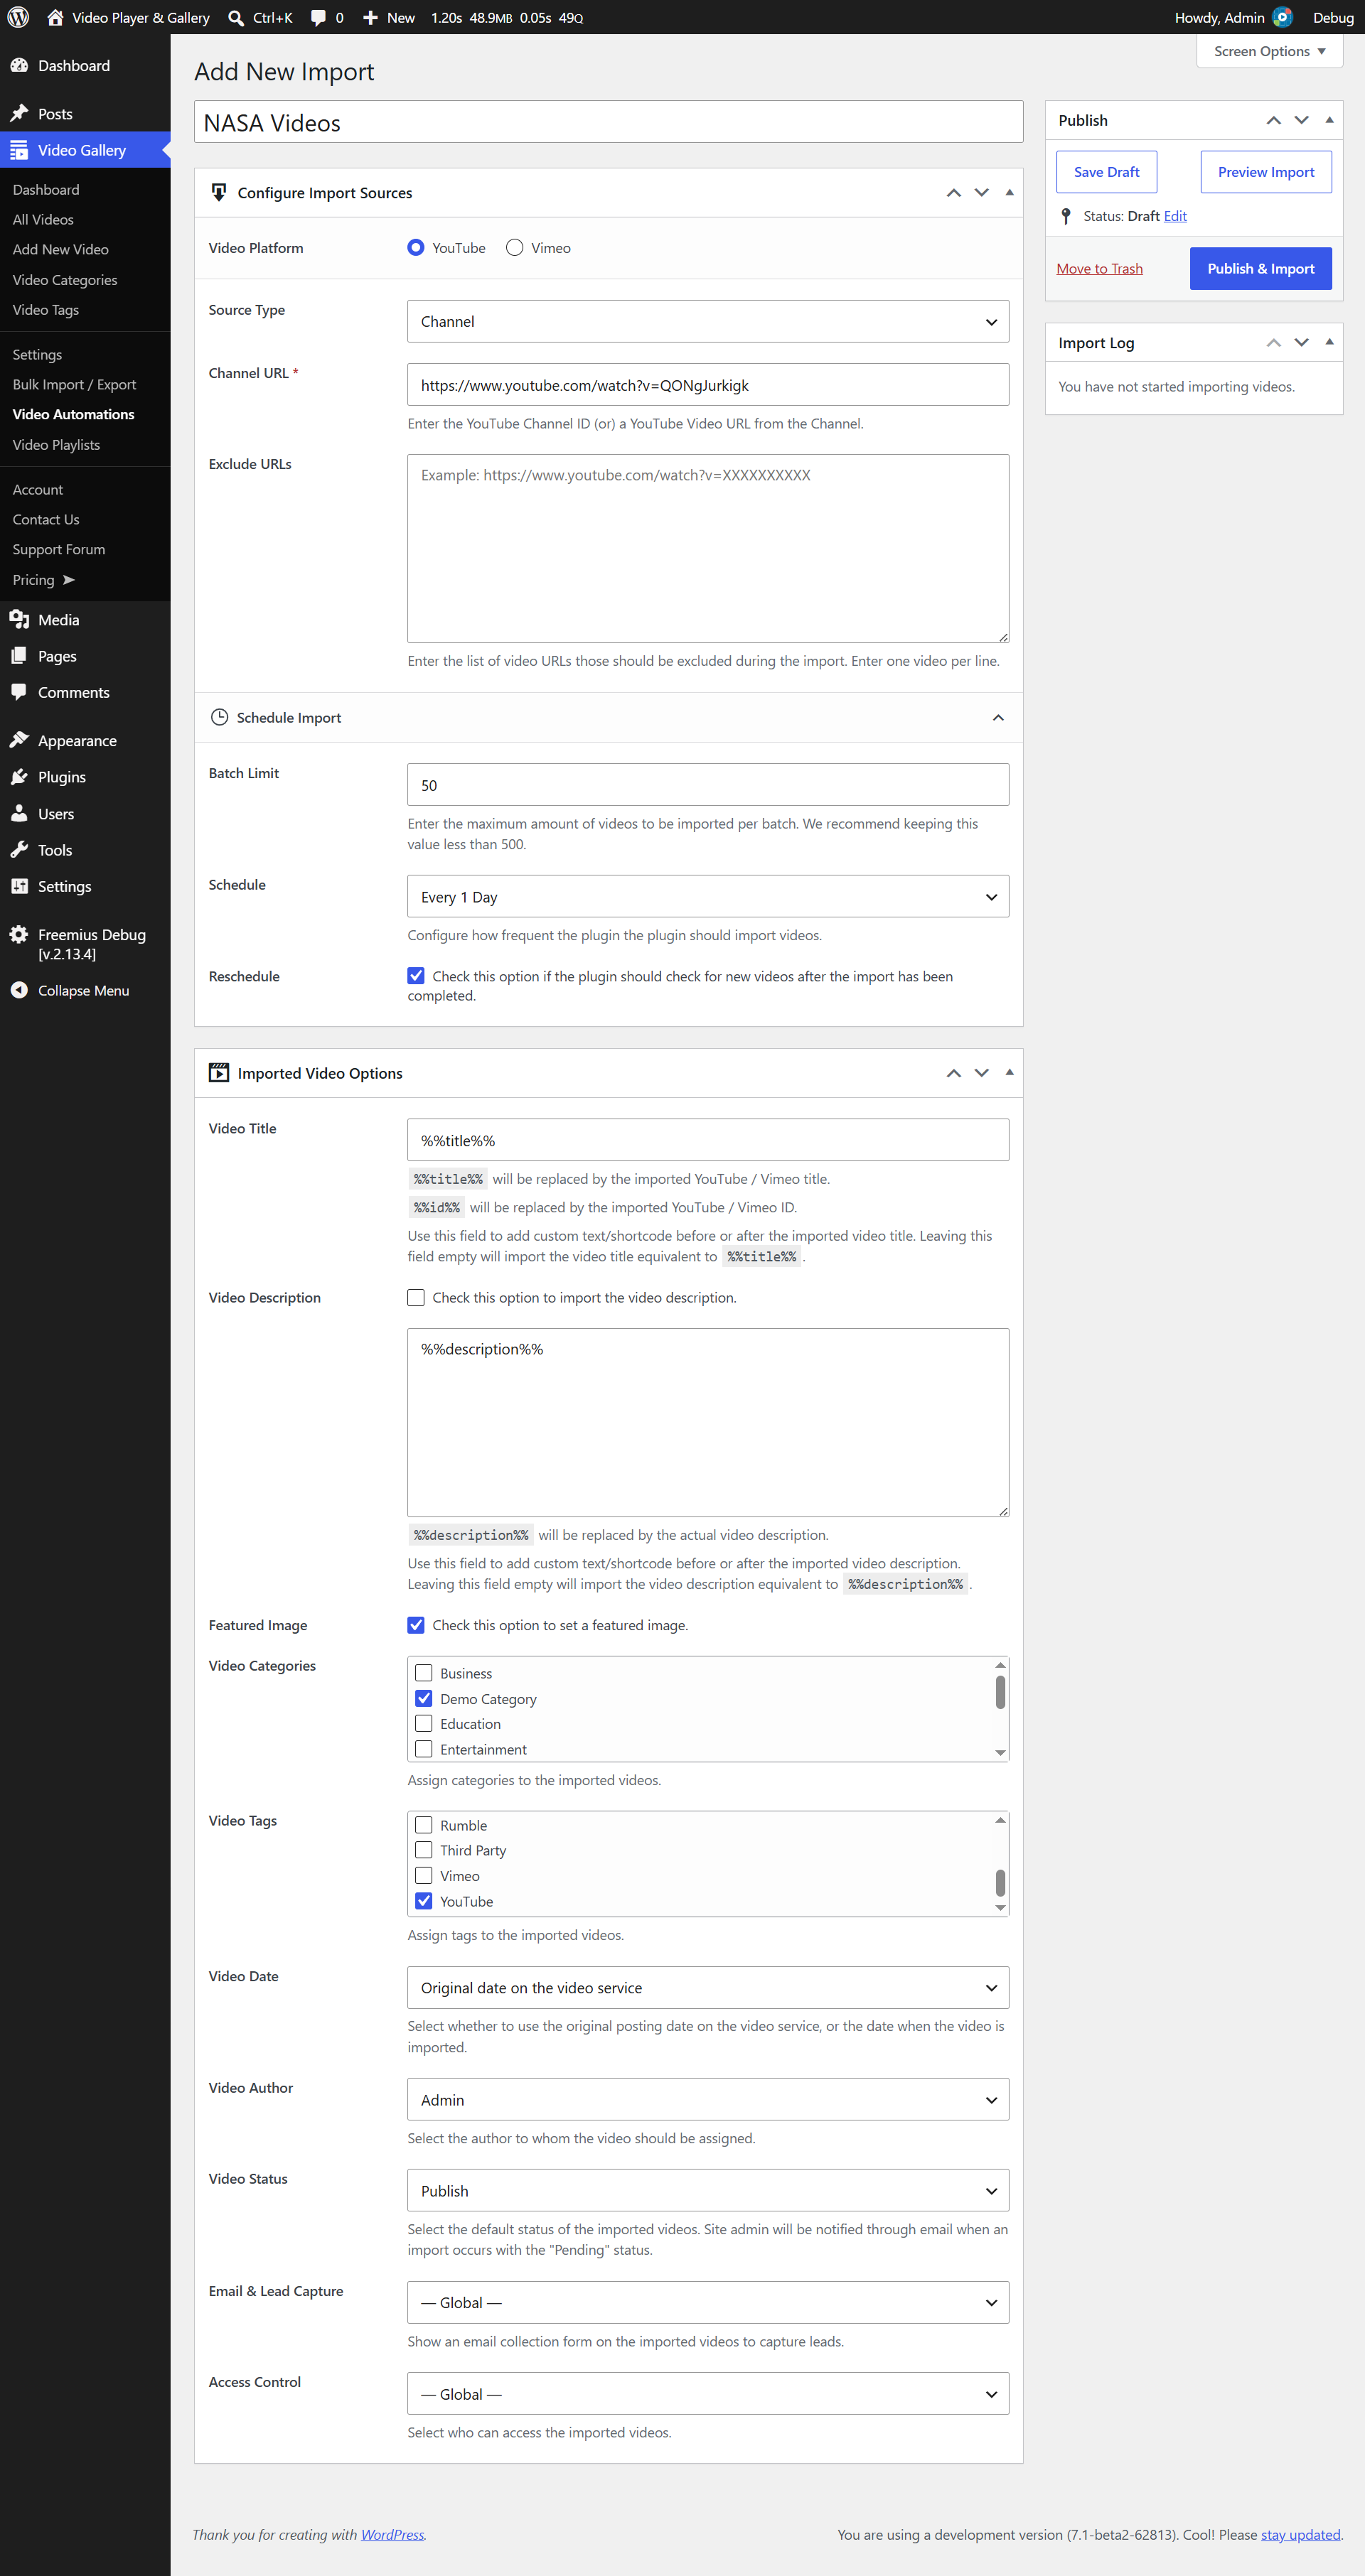Move Configure Import Sources panel down
The image size is (1365, 2576).
982,192
